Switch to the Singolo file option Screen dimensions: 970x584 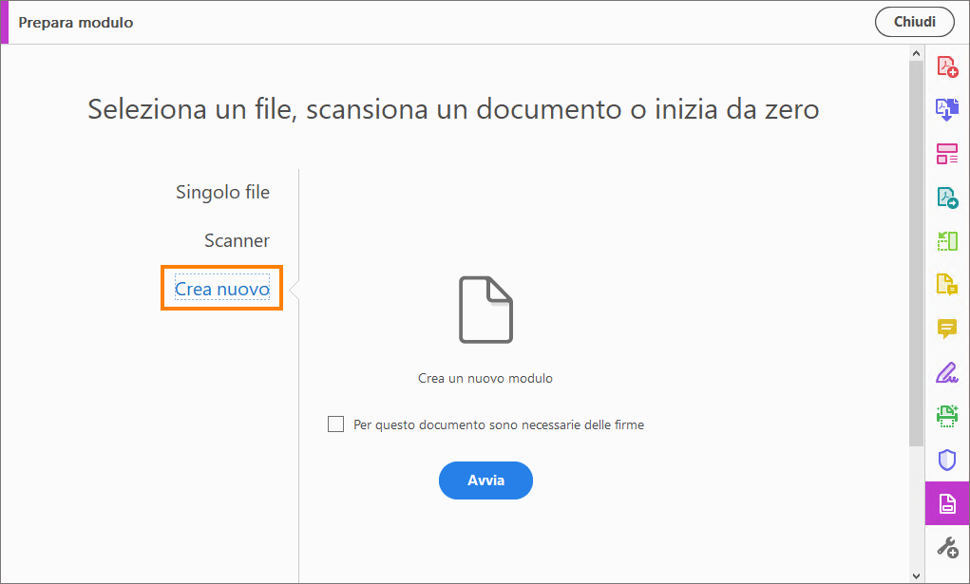[222, 192]
